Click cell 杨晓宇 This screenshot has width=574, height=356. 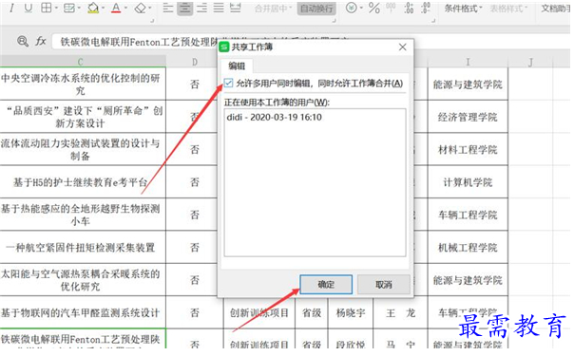pos(351,313)
